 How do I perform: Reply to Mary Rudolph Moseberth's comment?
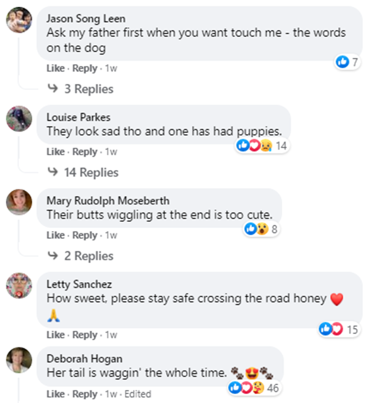84,235
